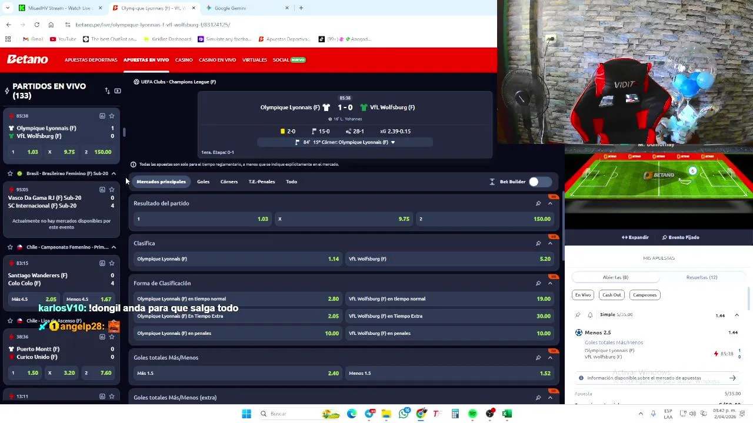
Task: Select Más 1.5 goals at 2.40
Action: tap(238, 373)
